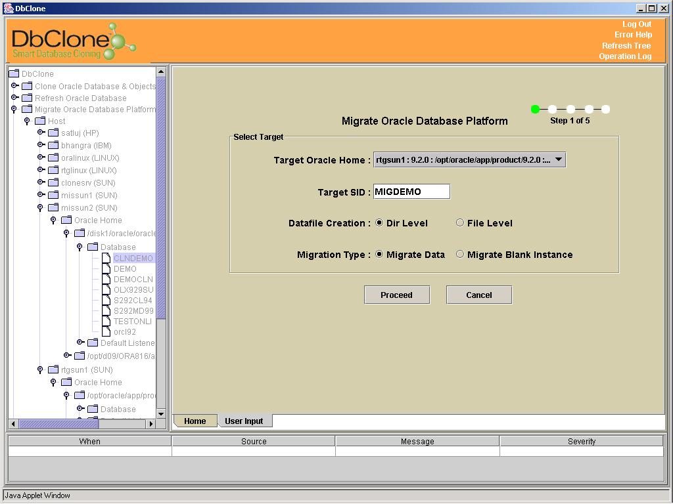Click into the Target SID field
The image size is (673, 504).
click(411, 192)
